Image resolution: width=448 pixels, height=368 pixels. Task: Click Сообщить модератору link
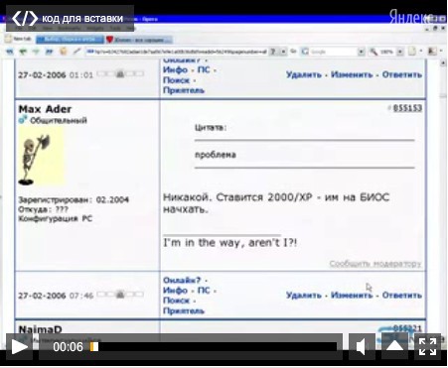click(x=375, y=264)
